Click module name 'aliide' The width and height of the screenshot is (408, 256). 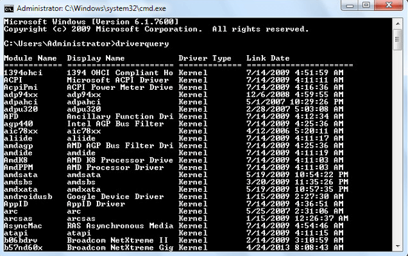pyautogui.click(x=18, y=138)
